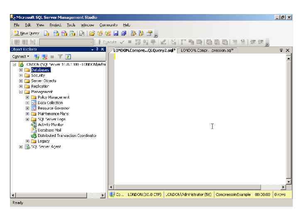The width and height of the screenshot is (299, 224).
Task: Click the Object Explorer Filter funnel icon
Action: pos(60,56)
